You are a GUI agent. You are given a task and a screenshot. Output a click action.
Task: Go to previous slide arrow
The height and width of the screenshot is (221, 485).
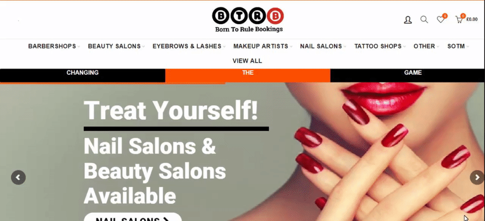point(18,177)
